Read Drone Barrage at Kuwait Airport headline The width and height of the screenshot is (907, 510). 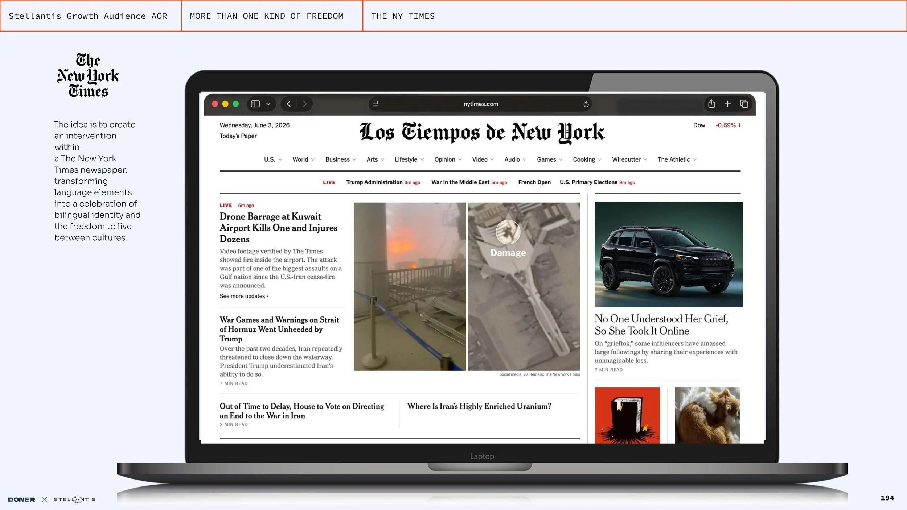[278, 228]
